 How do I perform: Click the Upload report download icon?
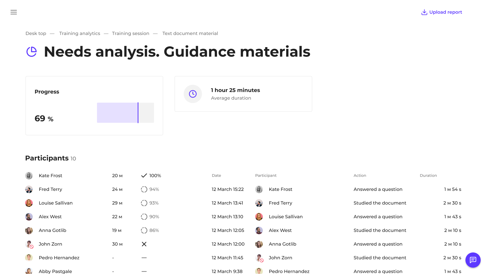(x=424, y=12)
